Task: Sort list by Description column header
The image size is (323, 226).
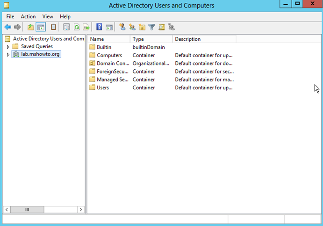Action: 204,39
